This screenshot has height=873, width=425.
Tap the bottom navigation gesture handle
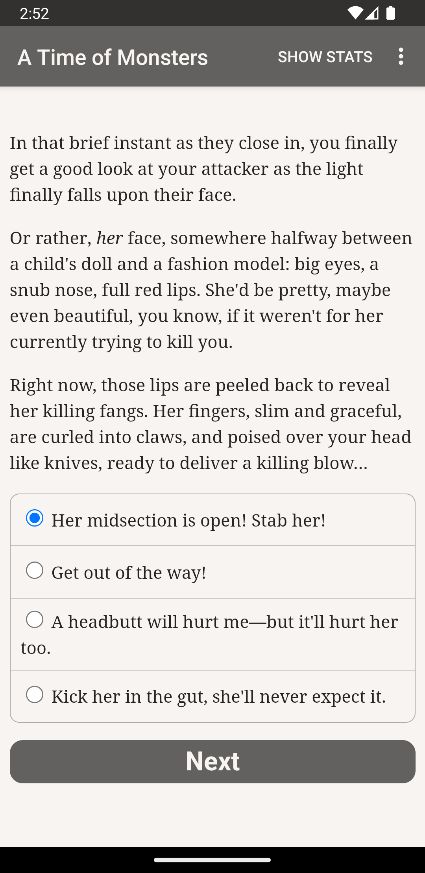[213, 860]
